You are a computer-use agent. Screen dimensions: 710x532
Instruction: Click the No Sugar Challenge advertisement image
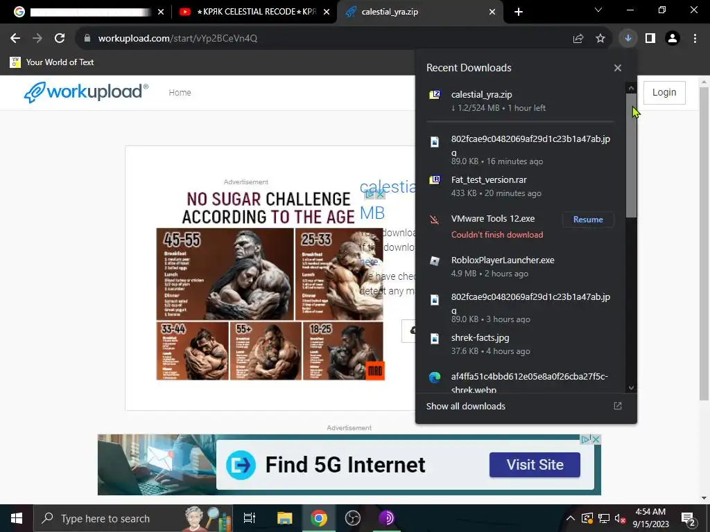(x=270, y=285)
